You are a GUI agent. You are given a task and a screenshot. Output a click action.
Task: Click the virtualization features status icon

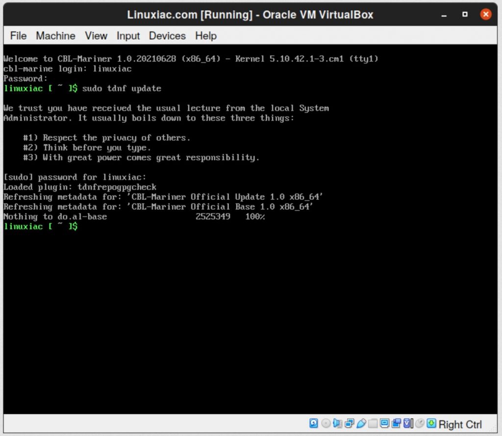tap(407, 423)
